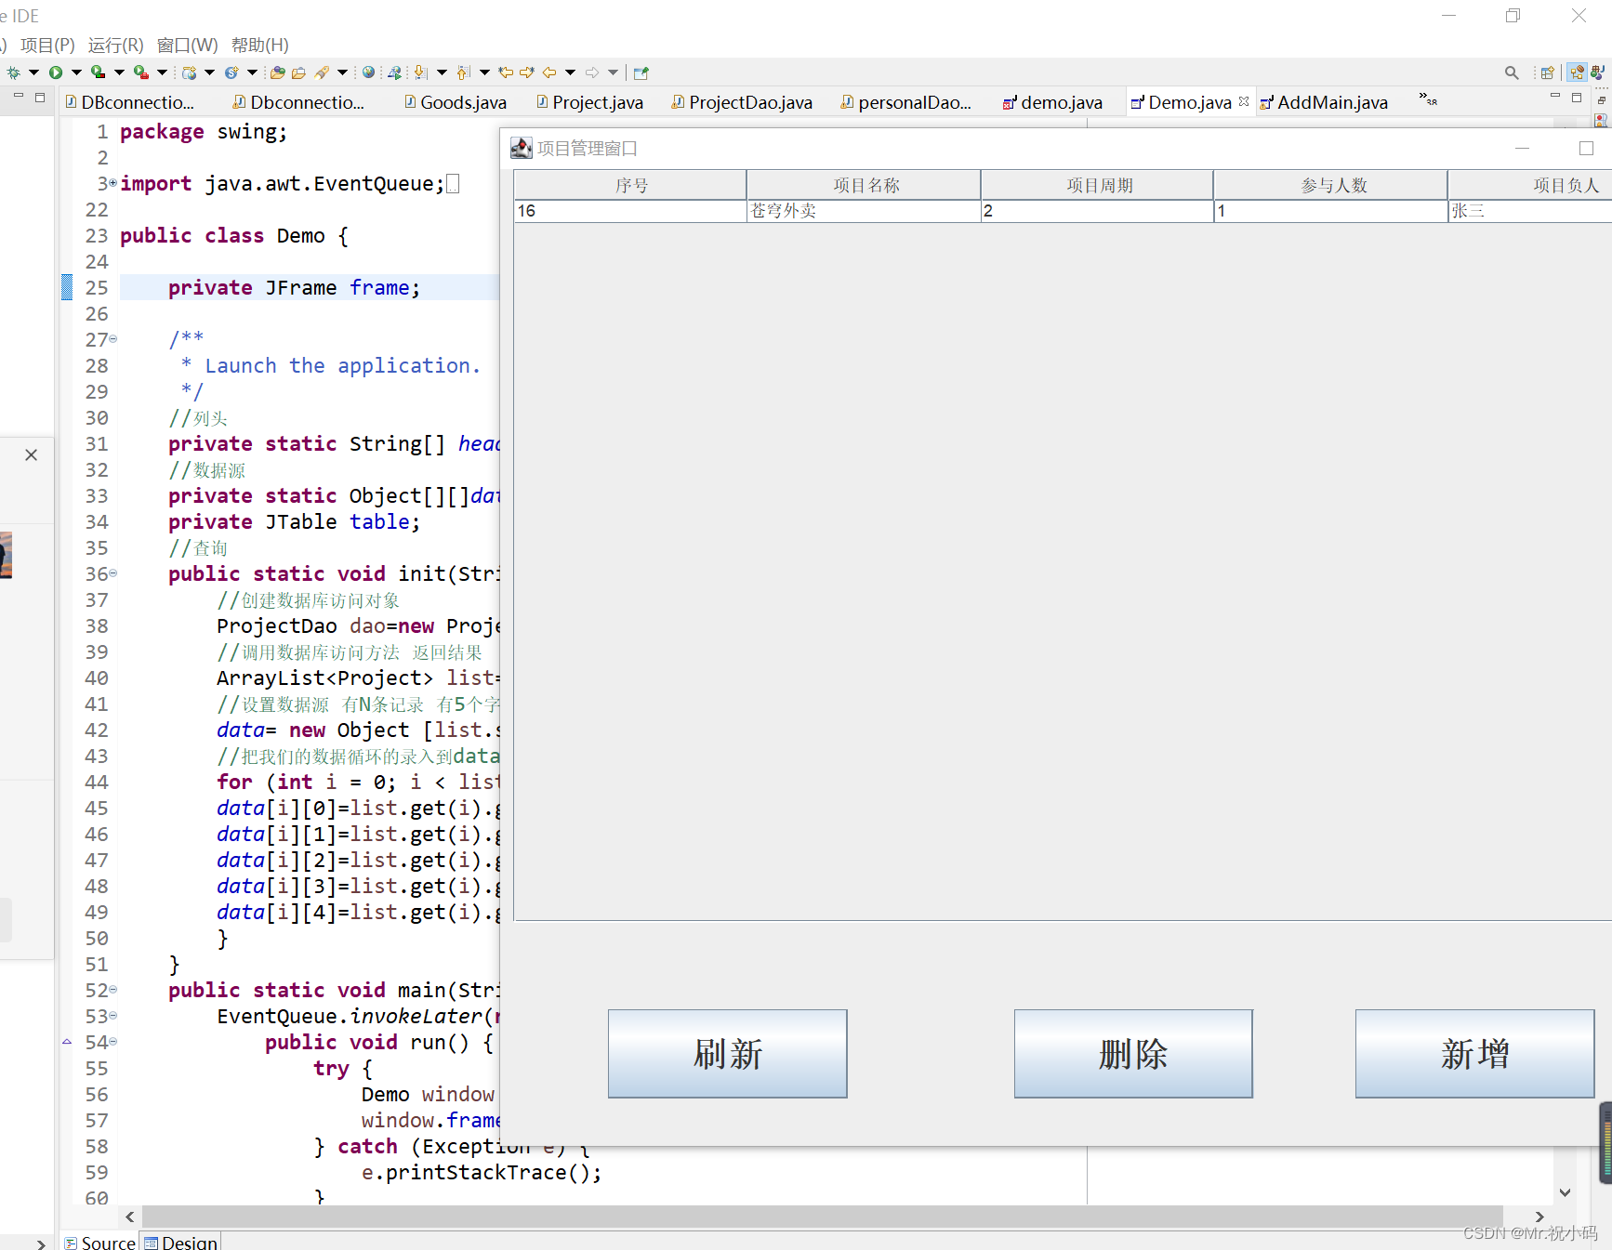Click the Next Edit Location icon
This screenshot has height=1250, width=1612.
[x=527, y=72]
